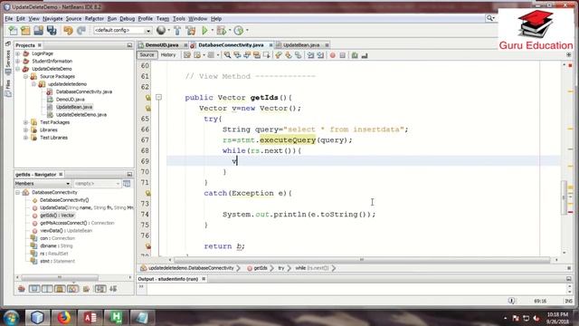
Task: Collapse the Source Packages node
Action: [25, 76]
